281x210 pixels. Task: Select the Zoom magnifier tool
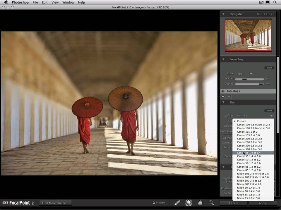[211, 203]
